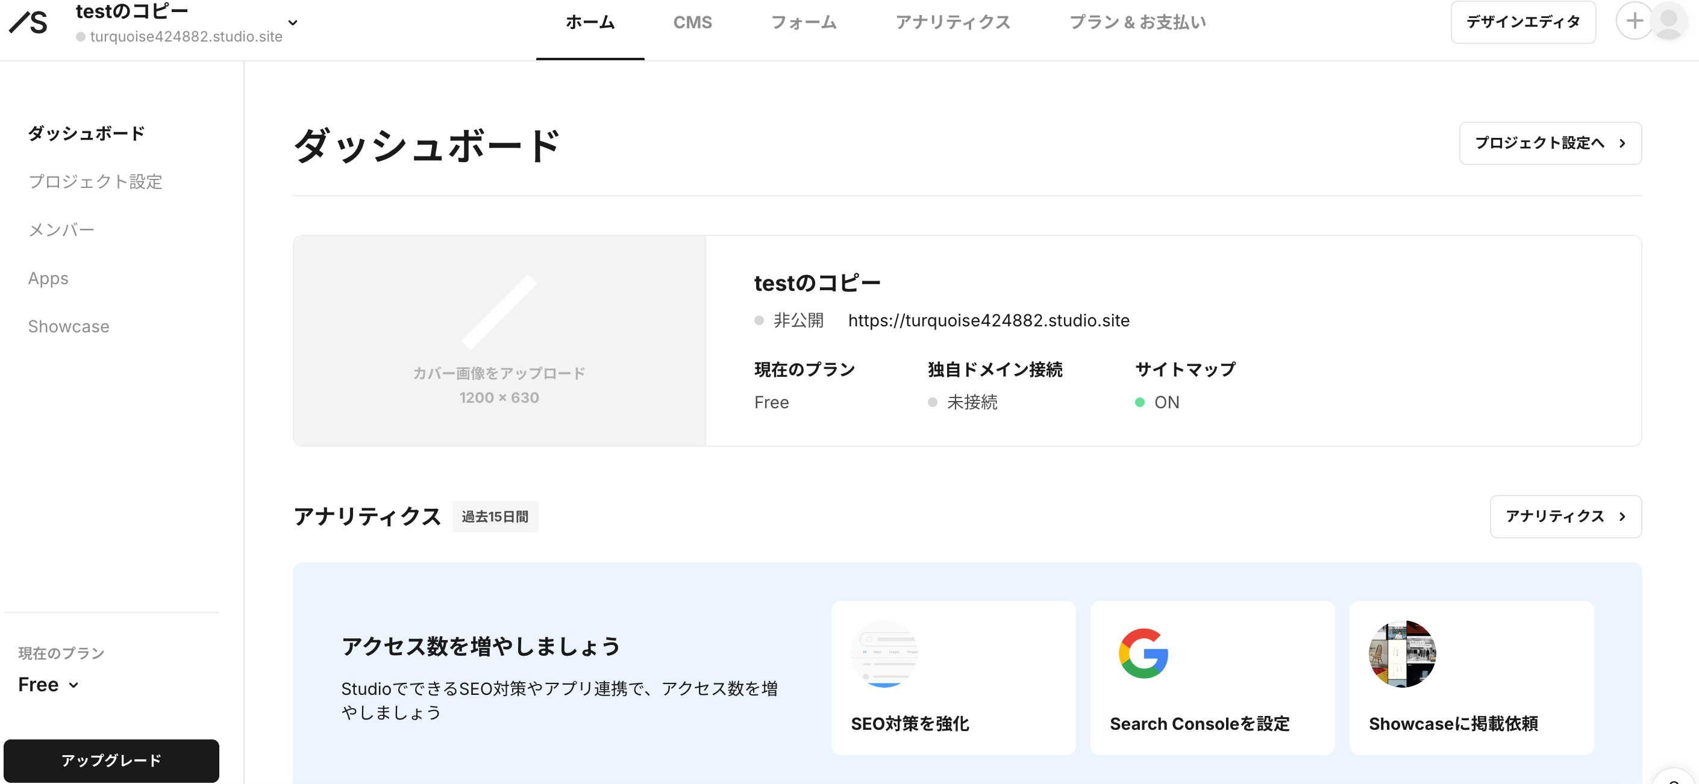Screen dimensions: 1699x784
Task: Select Apps in the sidebar
Action: (48, 278)
